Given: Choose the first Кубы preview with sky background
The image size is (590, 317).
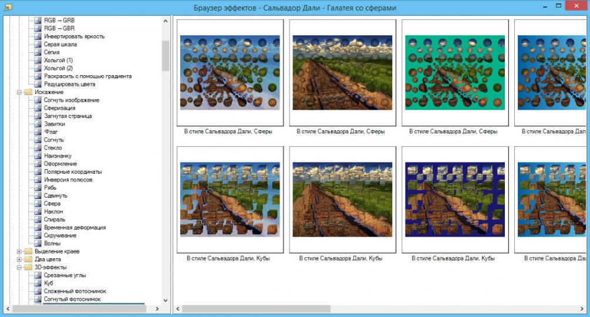Looking at the screenshot, I should [x=230, y=200].
